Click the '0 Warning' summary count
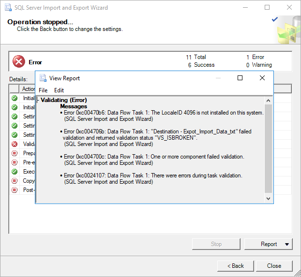 pyautogui.click(x=259, y=65)
